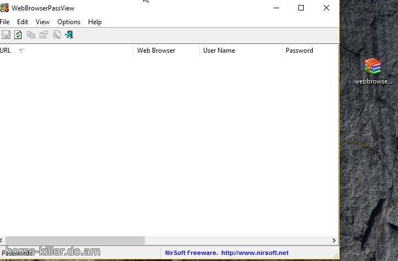This screenshot has height=261, width=398.
Task: Sort by the Password column header
Action: [x=310, y=51]
